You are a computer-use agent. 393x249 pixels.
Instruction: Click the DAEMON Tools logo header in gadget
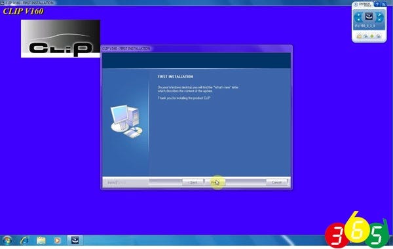click(363, 5)
